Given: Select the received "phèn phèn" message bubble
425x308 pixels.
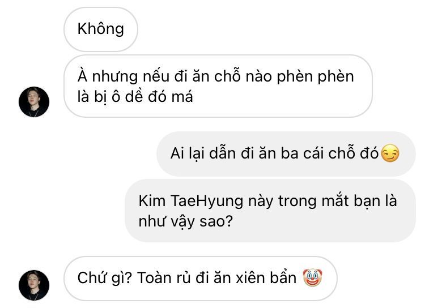Looking at the screenshot, I should click(x=218, y=86).
